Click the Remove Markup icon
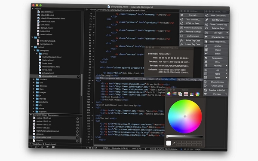Screen dimensions: 258x161 [181, 31]
